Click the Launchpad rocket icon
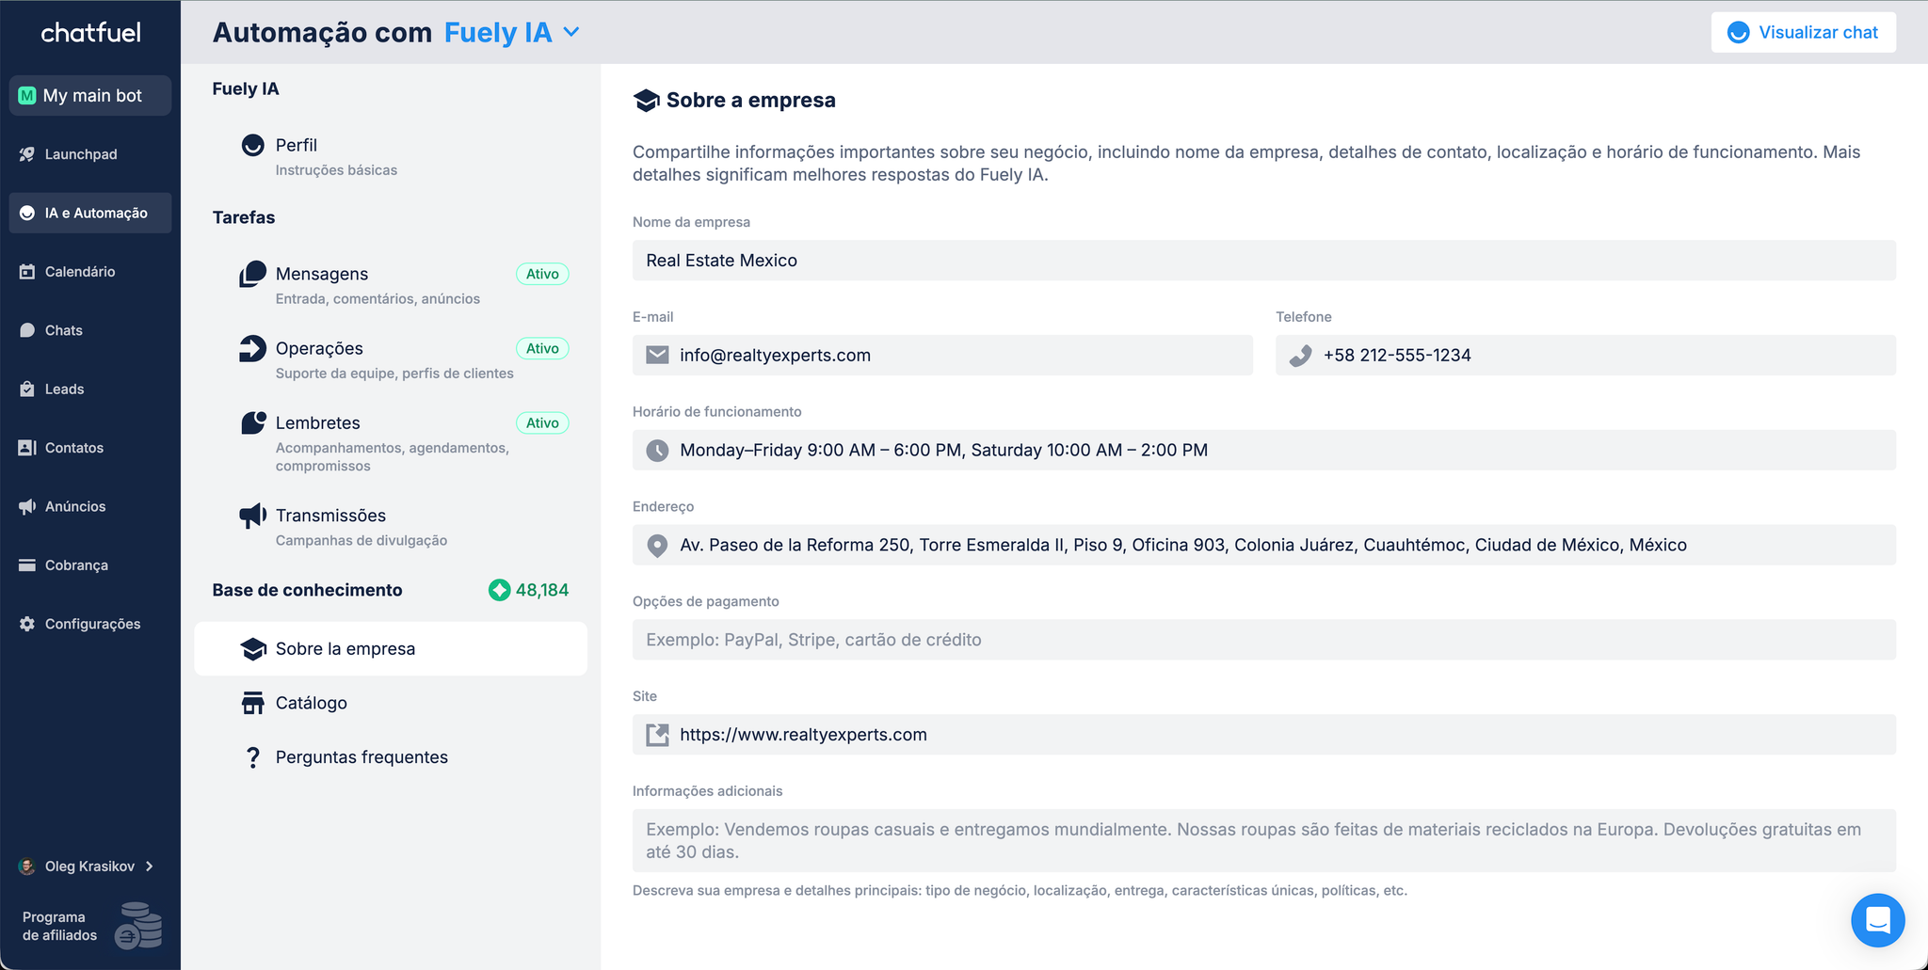Viewport: 1928px width, 970px height. click(27, 154)
